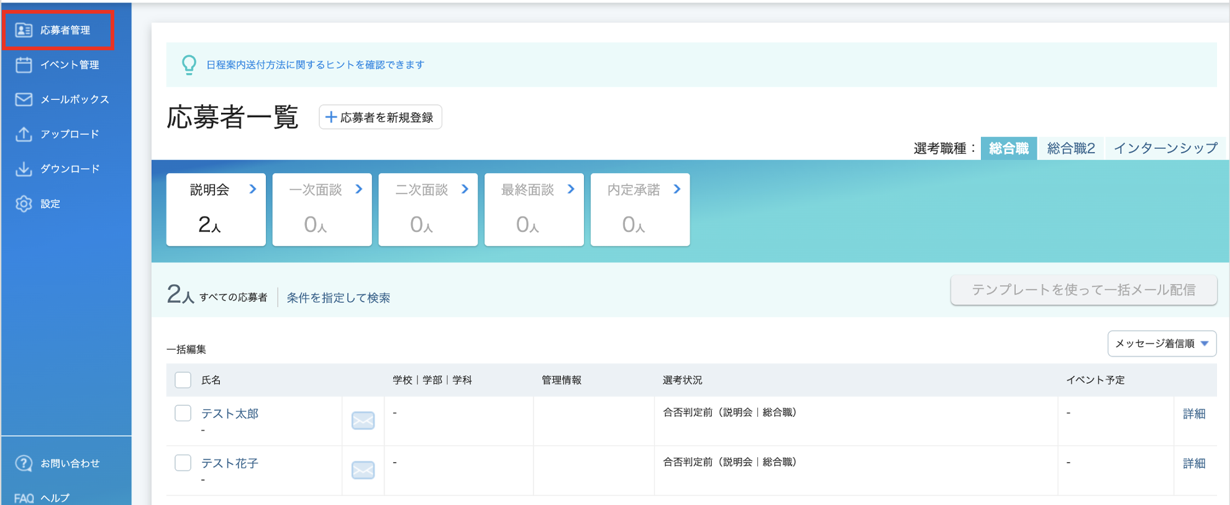The width and height of the screenshot is (1230, 505).
Task: Open 詳細 for テスト花子
Action: (x=1194, y=463)
